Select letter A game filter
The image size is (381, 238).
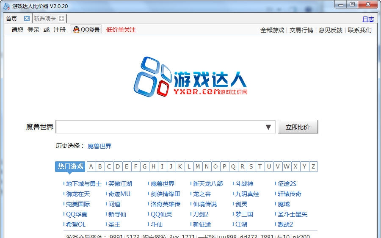tap(91, 166)
